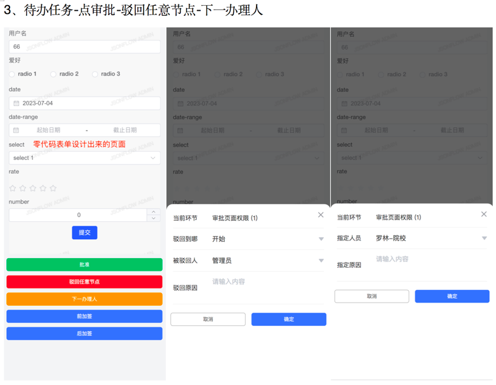The height and width of the screenshot is (385, 496).
Task: Choose radio 2 in the undimmed form
Action: click(53, 74)
